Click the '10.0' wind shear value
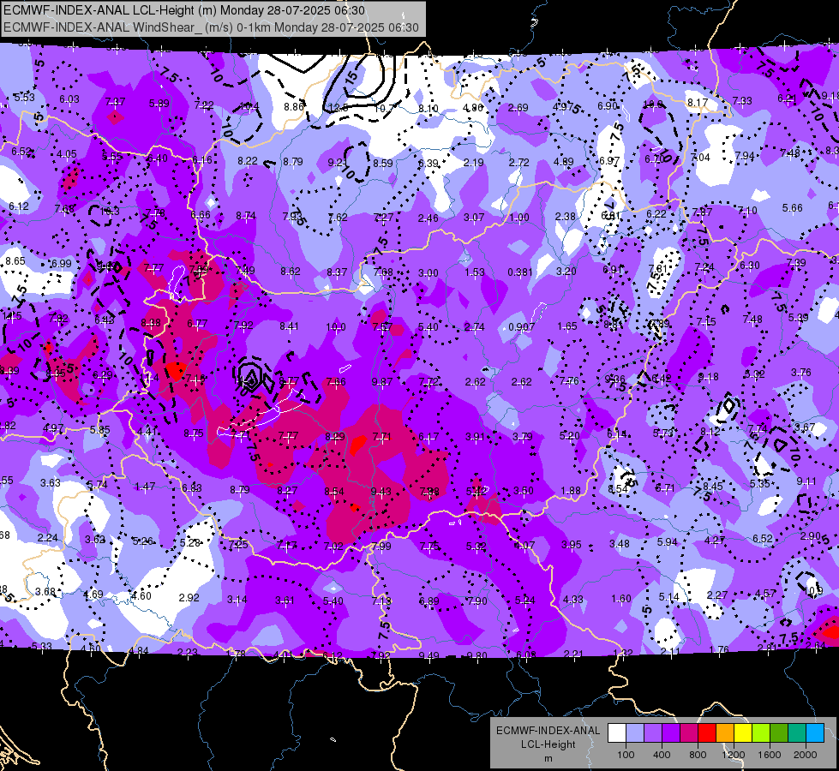The height and width of the screenshot is (771, 839). click(x=335, y=327)
